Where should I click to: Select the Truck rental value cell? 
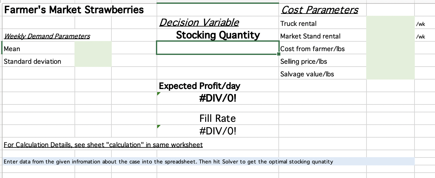coord(390,22)
